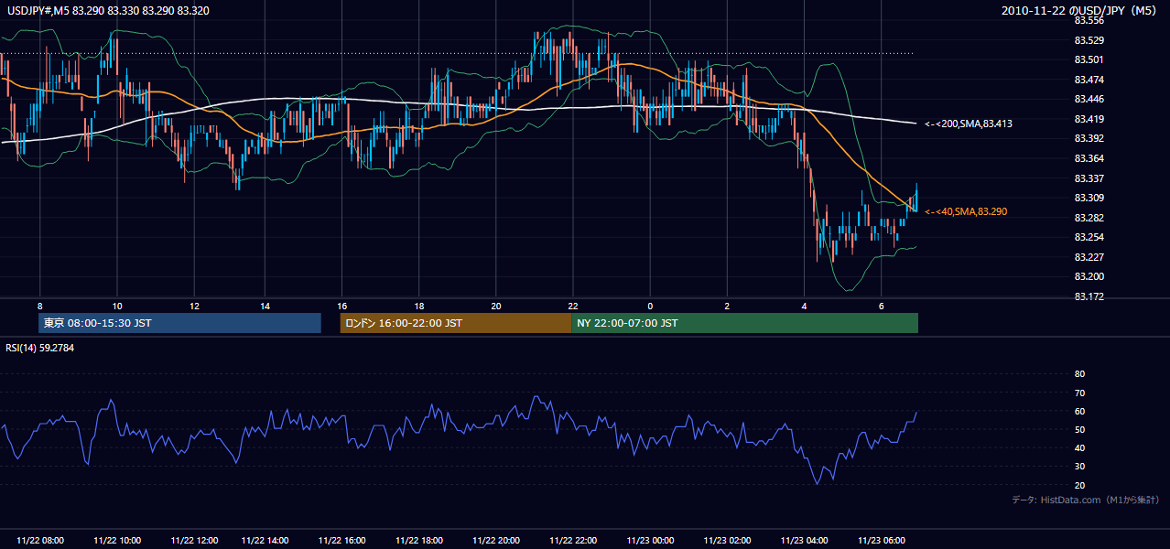The width and height of the screenshot is (1170, 549).
Task: Click price axis value 83.419
Action: [1089, 119]
